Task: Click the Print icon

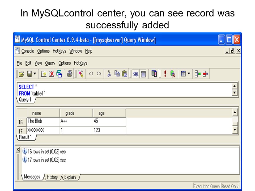Action: pyautogui.click(x=70, y=74)
